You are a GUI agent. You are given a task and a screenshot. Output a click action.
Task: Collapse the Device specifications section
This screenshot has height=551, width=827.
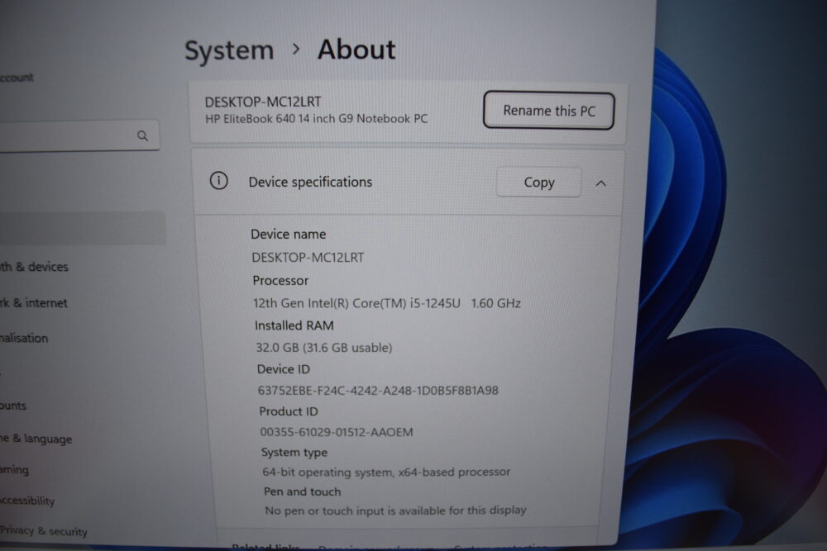pyautogui.click(x=600, y=183)
